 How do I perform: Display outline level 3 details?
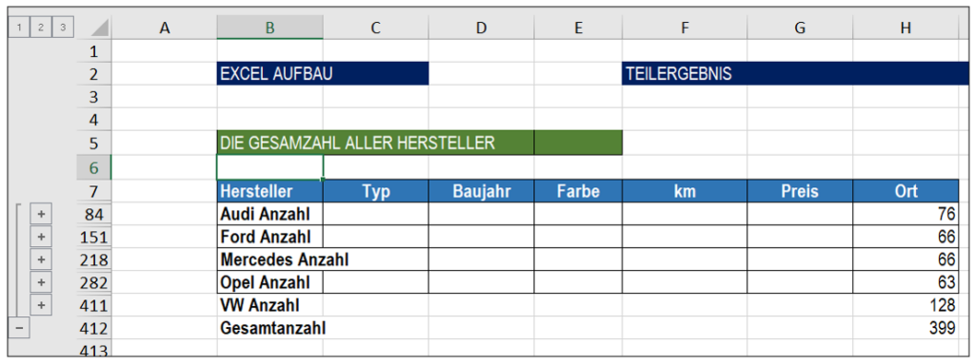[62, 28]
